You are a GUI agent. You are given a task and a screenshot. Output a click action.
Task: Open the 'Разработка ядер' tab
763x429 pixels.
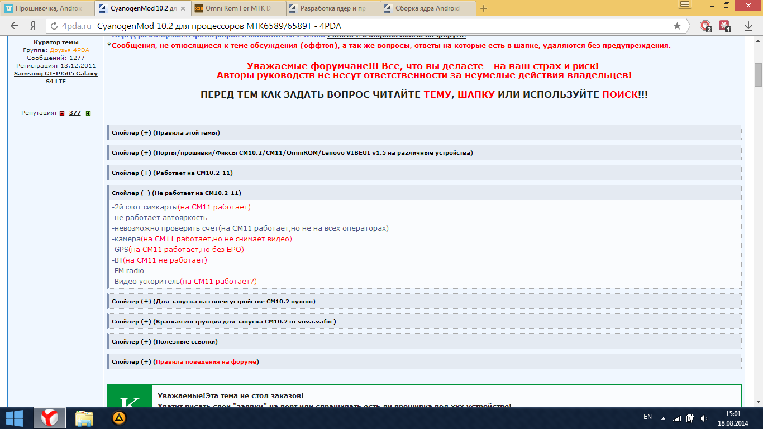click(334, 8)
